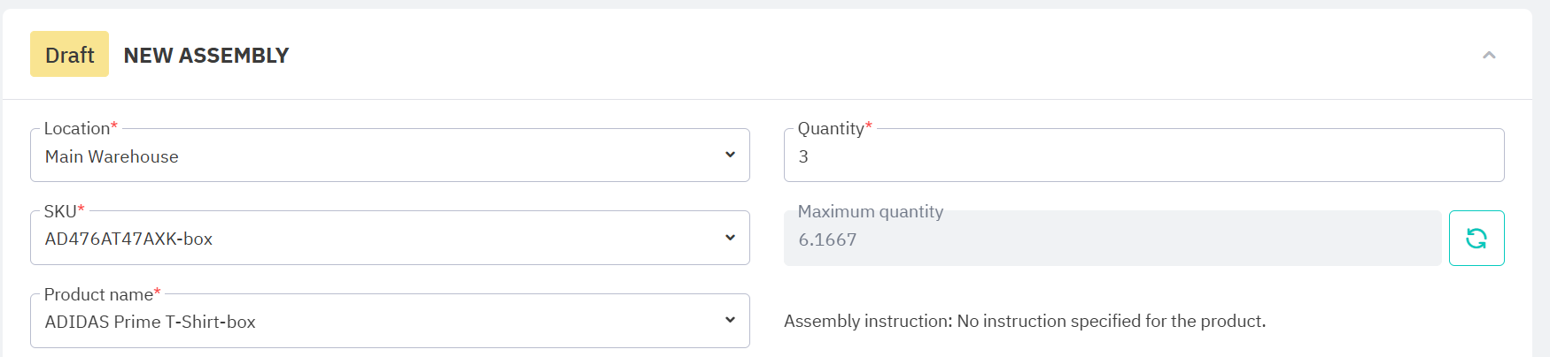Open the Location dropdown arrow
Screen dimensions: 1550x357
point(730,155)
